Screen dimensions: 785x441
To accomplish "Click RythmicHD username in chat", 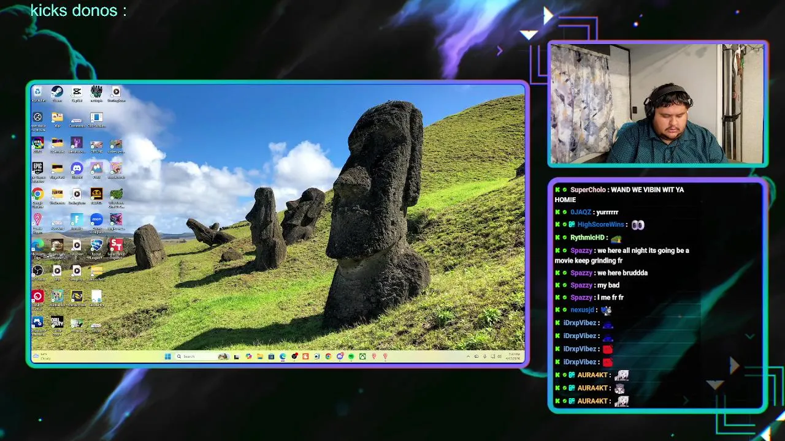I will pos(588,238).
